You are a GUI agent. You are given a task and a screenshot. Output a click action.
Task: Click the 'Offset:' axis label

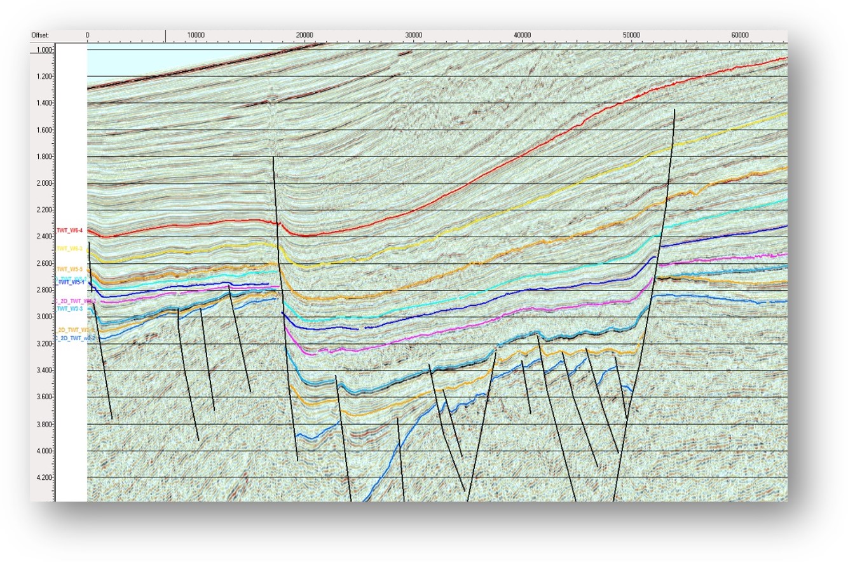(39, 34)
